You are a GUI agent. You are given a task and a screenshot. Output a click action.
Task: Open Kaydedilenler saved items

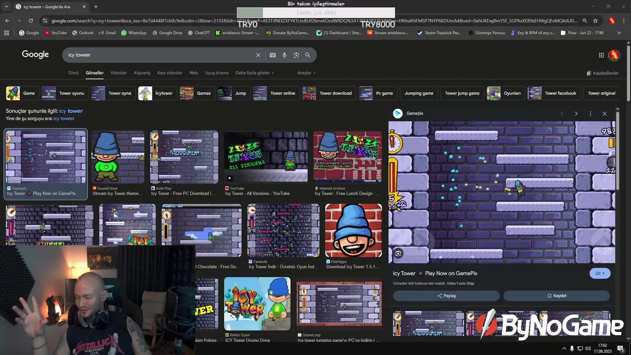pyautogui.click(x=602, y=73)
